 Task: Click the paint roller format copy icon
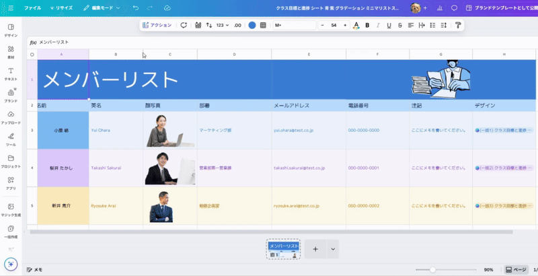coord(459,25)
